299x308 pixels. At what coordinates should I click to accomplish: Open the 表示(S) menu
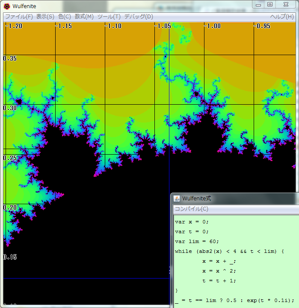pos(45,17)
